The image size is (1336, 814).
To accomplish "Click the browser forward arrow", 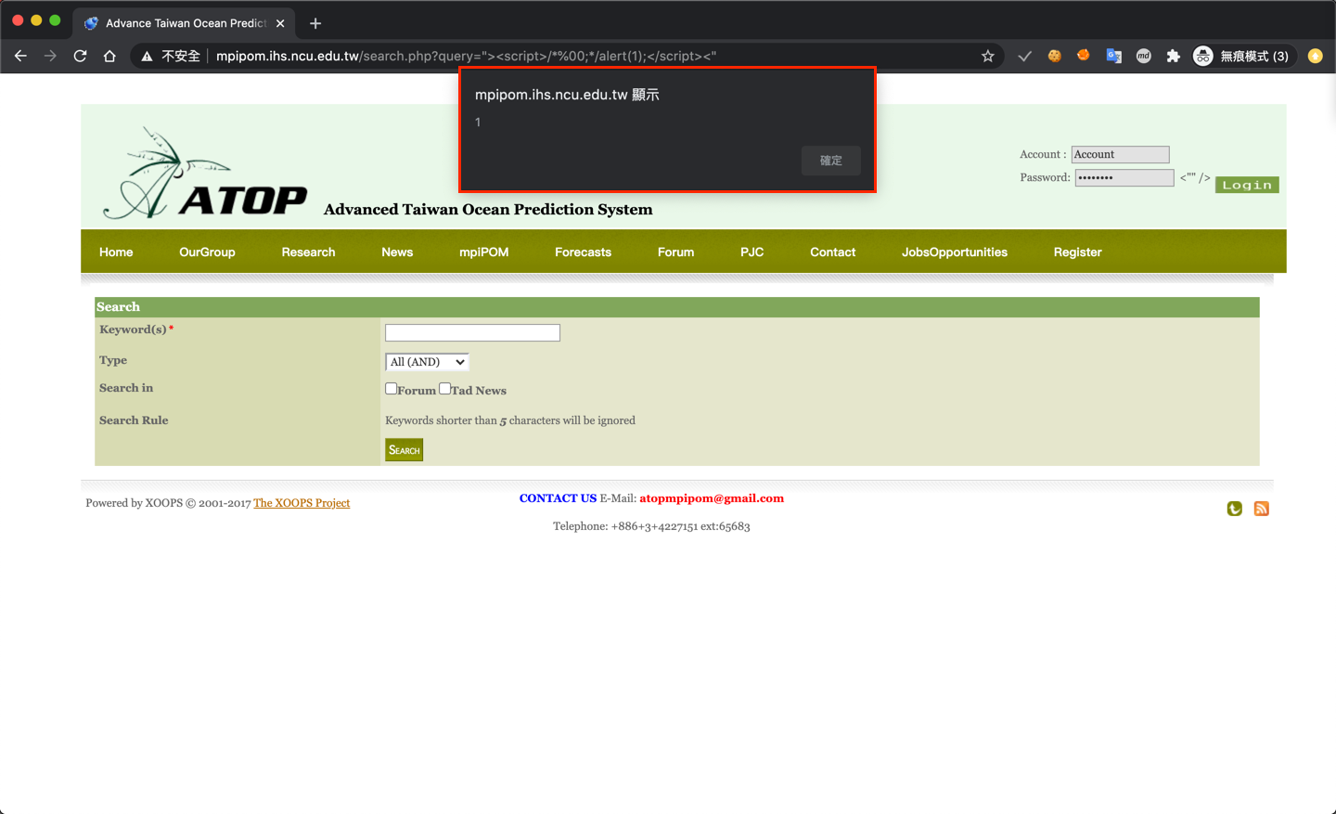I will pos(50,56).
